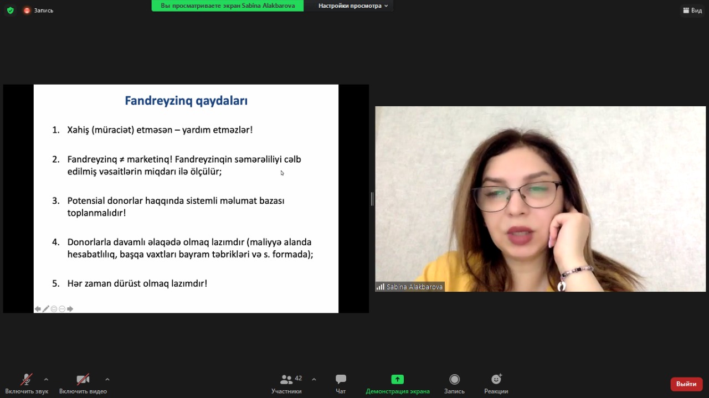Expand the arrow next to Участники
The image size is (709, 398).
coord(314,379)
